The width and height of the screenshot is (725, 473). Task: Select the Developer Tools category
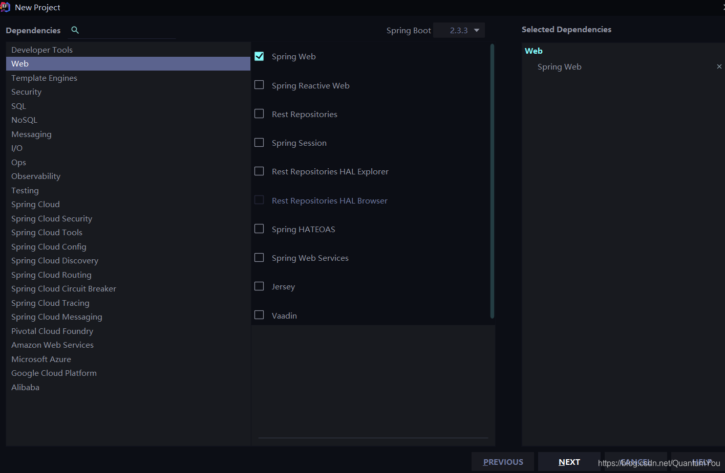pos(128,50)
